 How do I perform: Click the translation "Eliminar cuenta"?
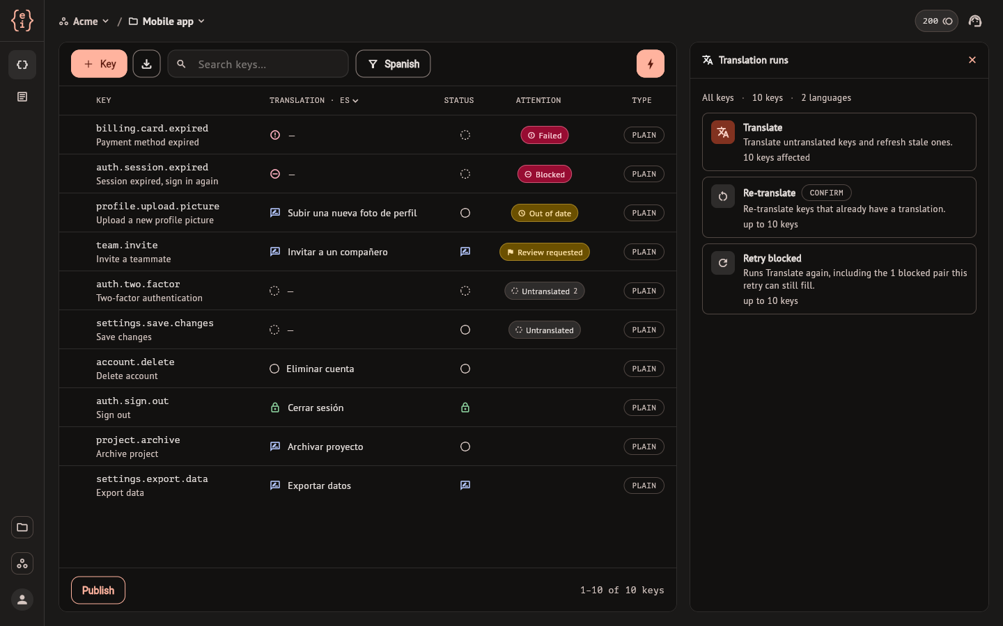tap(320, 369)
